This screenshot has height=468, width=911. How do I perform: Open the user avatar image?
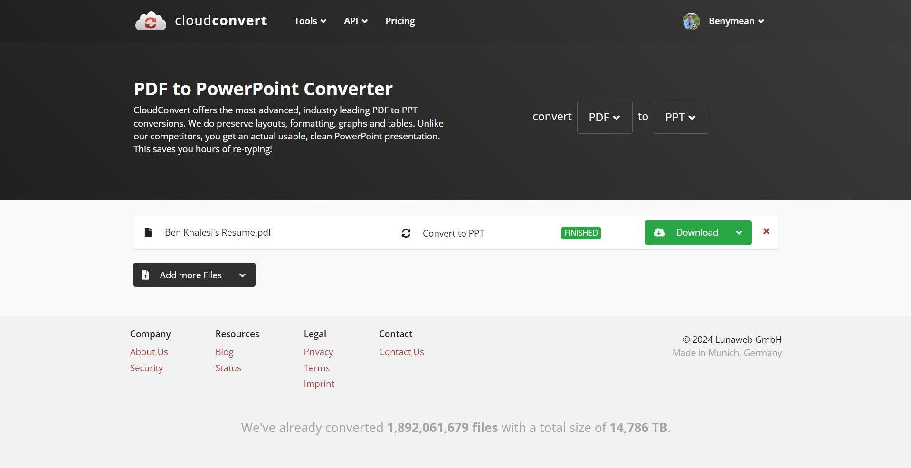(x=691, y=21)
